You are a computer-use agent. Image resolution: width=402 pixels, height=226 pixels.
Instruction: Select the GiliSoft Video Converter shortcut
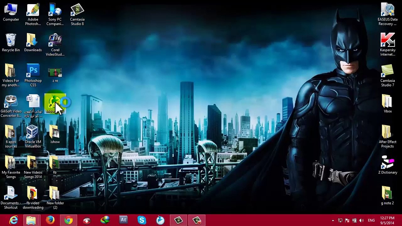(x=11, y=106)
